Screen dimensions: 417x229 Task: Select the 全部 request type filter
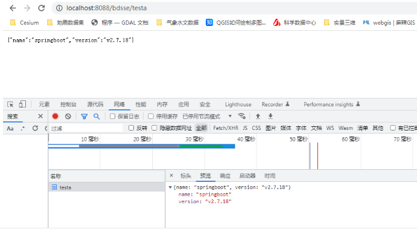click(202, 128)
